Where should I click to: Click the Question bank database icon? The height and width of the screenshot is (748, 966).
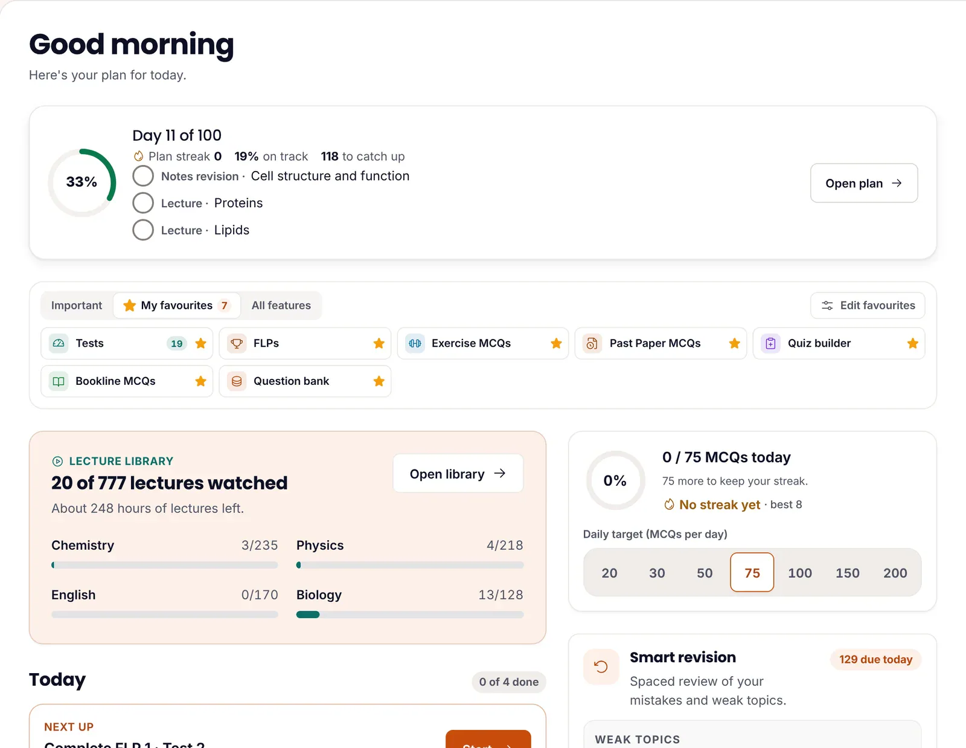point(237,381)
